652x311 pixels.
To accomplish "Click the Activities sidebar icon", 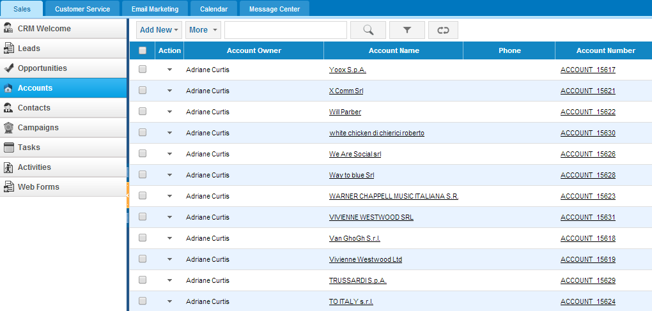I will point(8,167).
